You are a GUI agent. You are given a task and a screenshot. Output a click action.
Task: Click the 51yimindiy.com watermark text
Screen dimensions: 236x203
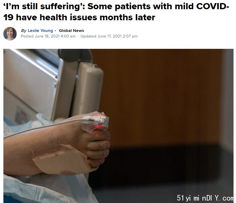point(205,198)
